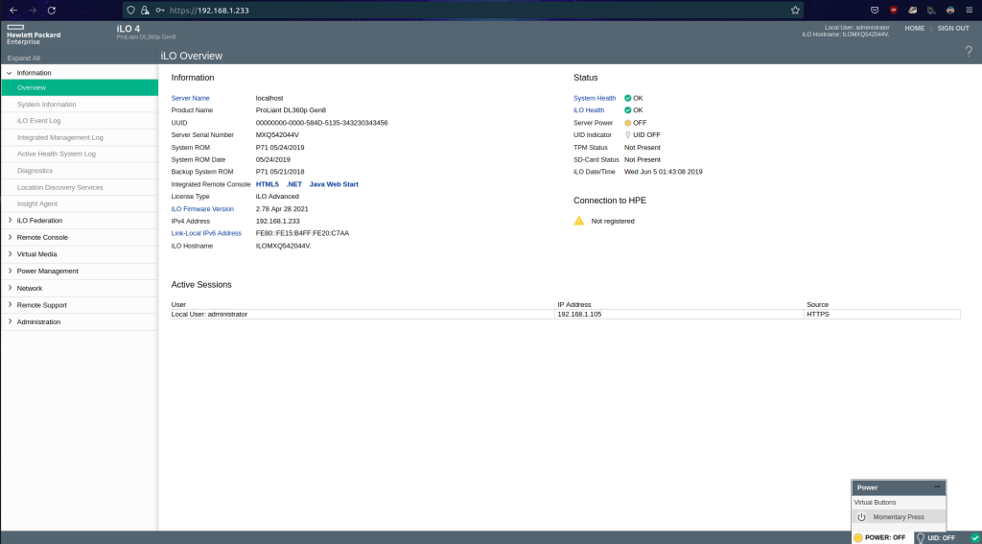The height and width of the screenshot is (544, 982).
Task: Click the 'ProLiant DL360p Gen8' product name value
Action: [291, 110]
